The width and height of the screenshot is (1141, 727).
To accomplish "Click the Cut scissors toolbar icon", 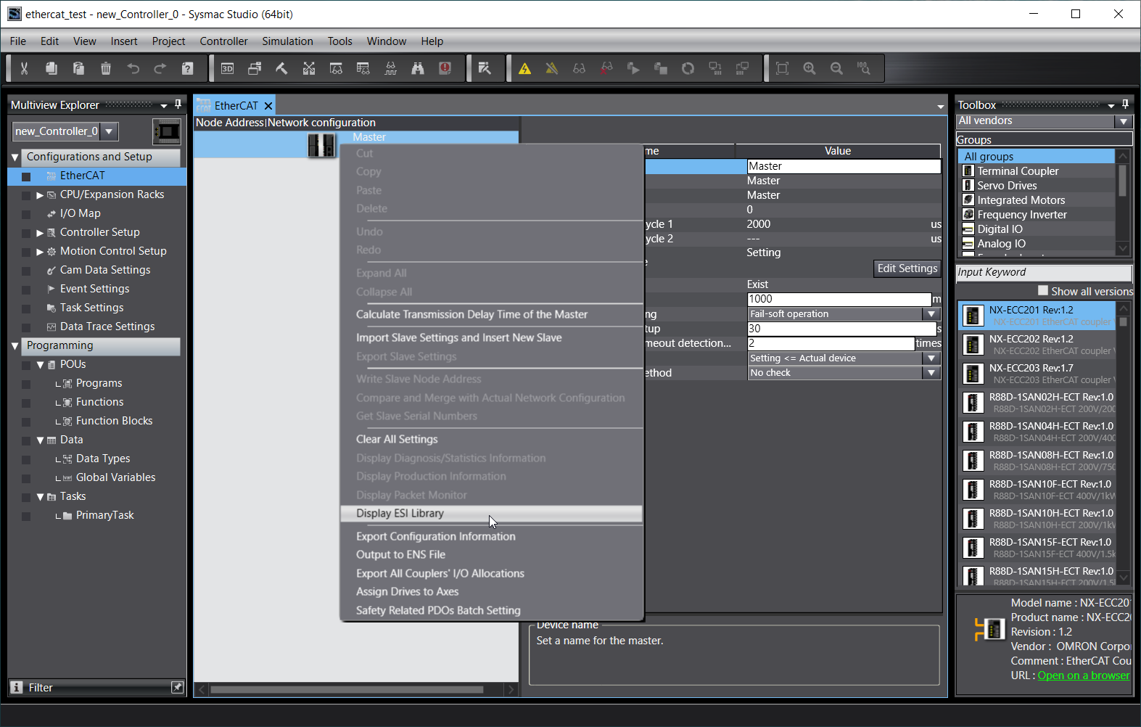I will tap(24, 68).
